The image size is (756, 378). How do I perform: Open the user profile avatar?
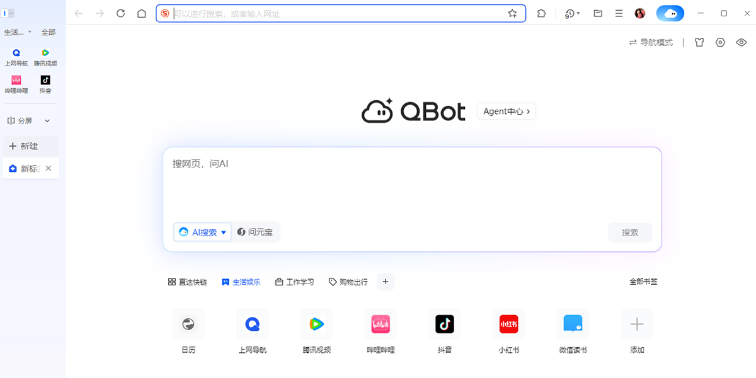click(x=640, y=13)
